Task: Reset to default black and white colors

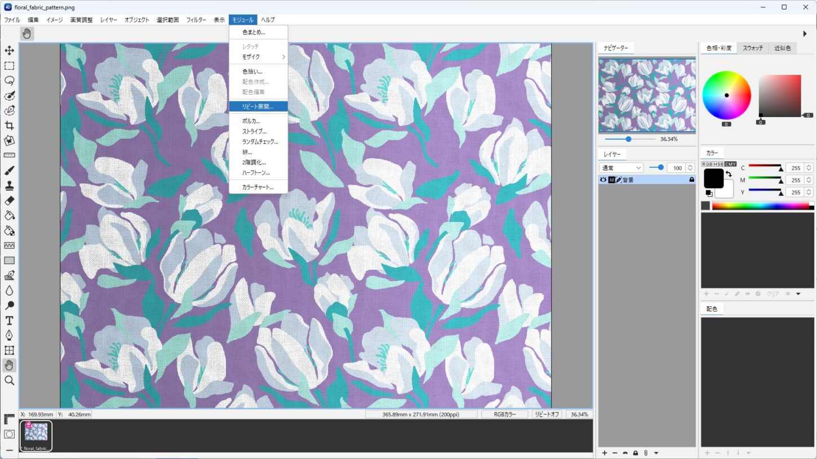Action: [x=709, y=193]
